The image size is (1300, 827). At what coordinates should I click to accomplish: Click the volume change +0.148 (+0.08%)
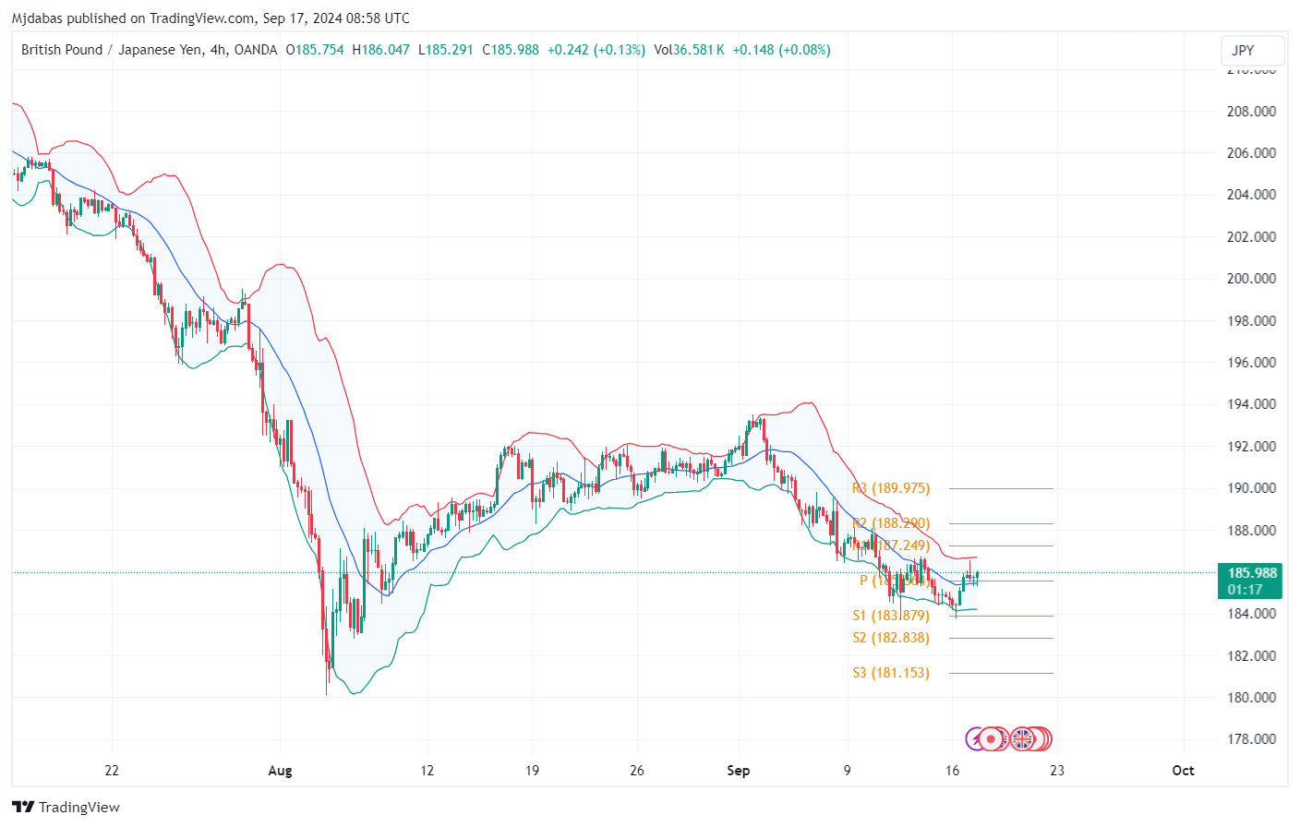(x=781, y=50)
